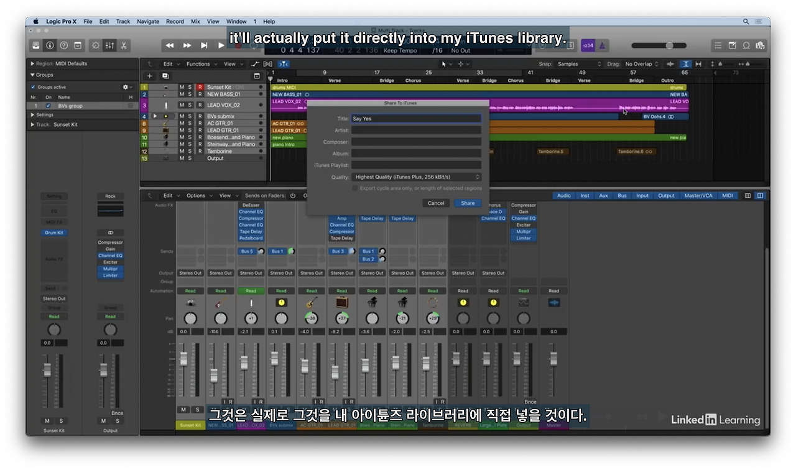Toggle Sends on Faders power icon

click(x=293, y=195)
